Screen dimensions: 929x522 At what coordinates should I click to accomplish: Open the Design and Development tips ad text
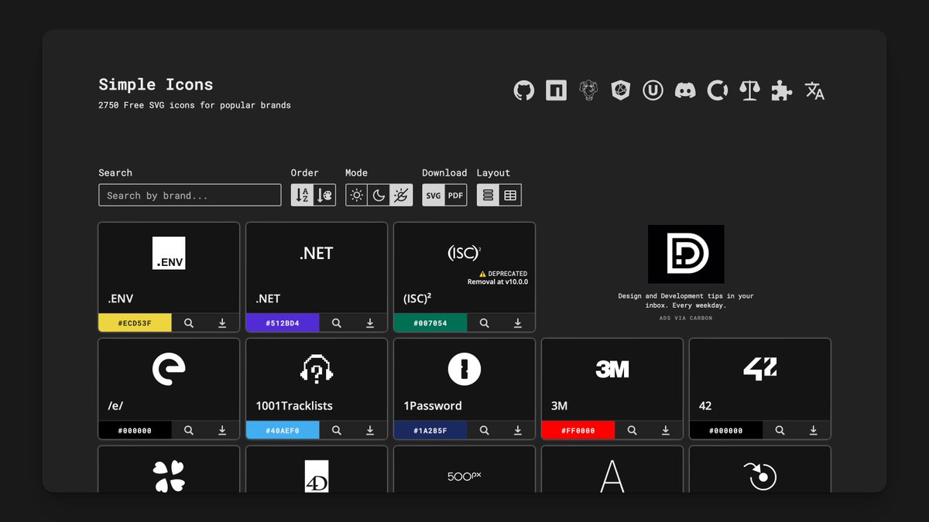[x=686, y=301]
